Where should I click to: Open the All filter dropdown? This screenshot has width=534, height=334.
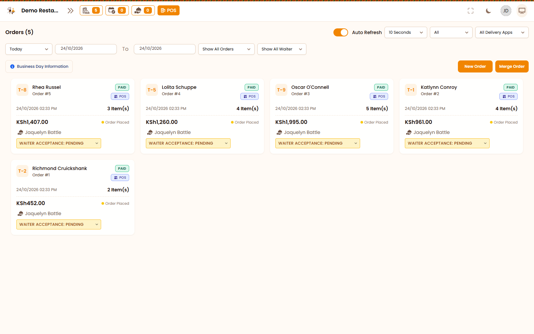point(451,32)
